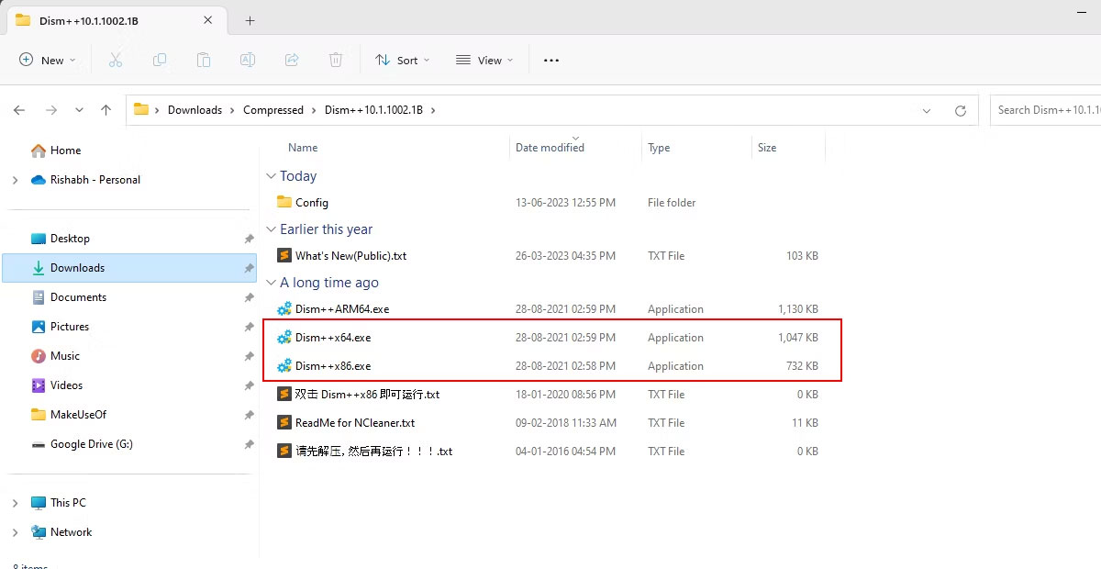1101x569 pixels.
Task: Add a new tab with plus button
Action: [250, 20]
